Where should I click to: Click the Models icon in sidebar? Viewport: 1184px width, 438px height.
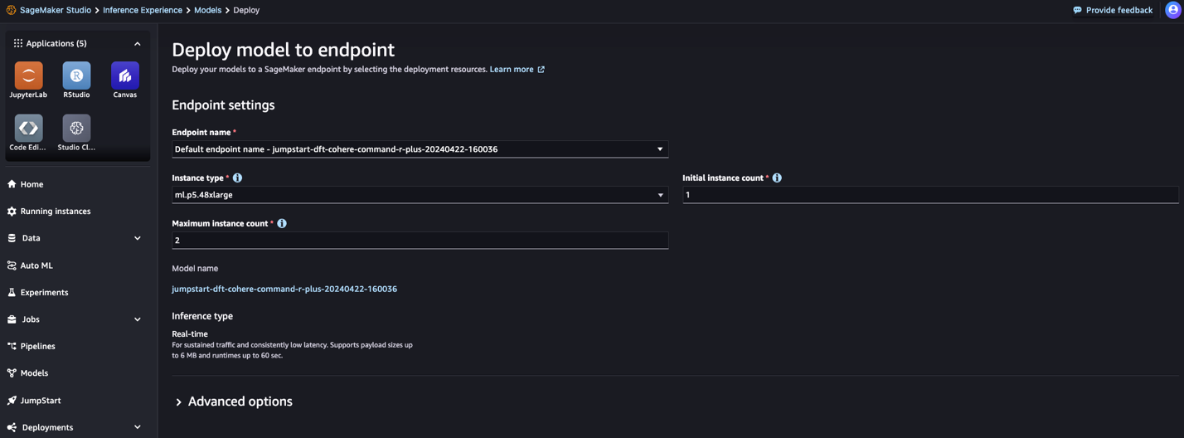12,373
